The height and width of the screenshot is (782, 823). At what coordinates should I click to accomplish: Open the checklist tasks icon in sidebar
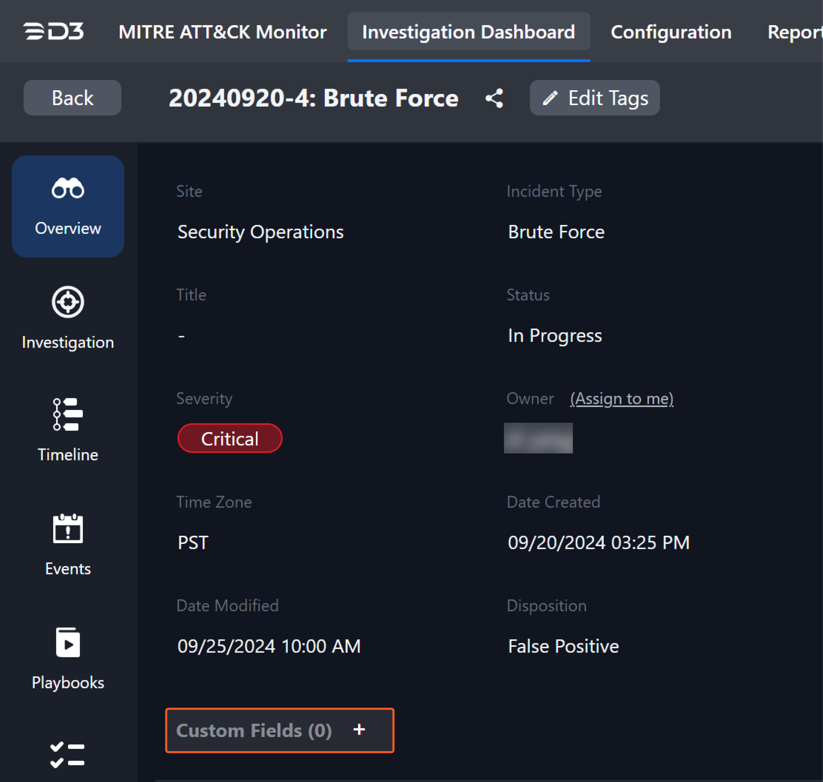tap(68, 754)
